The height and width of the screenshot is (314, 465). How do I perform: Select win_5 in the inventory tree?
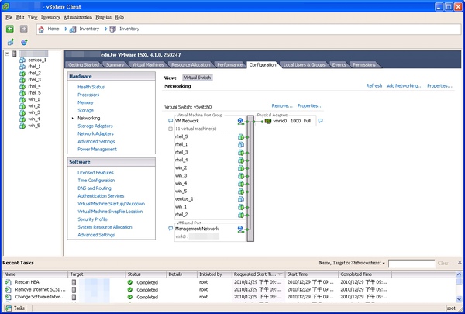point(34,126)
